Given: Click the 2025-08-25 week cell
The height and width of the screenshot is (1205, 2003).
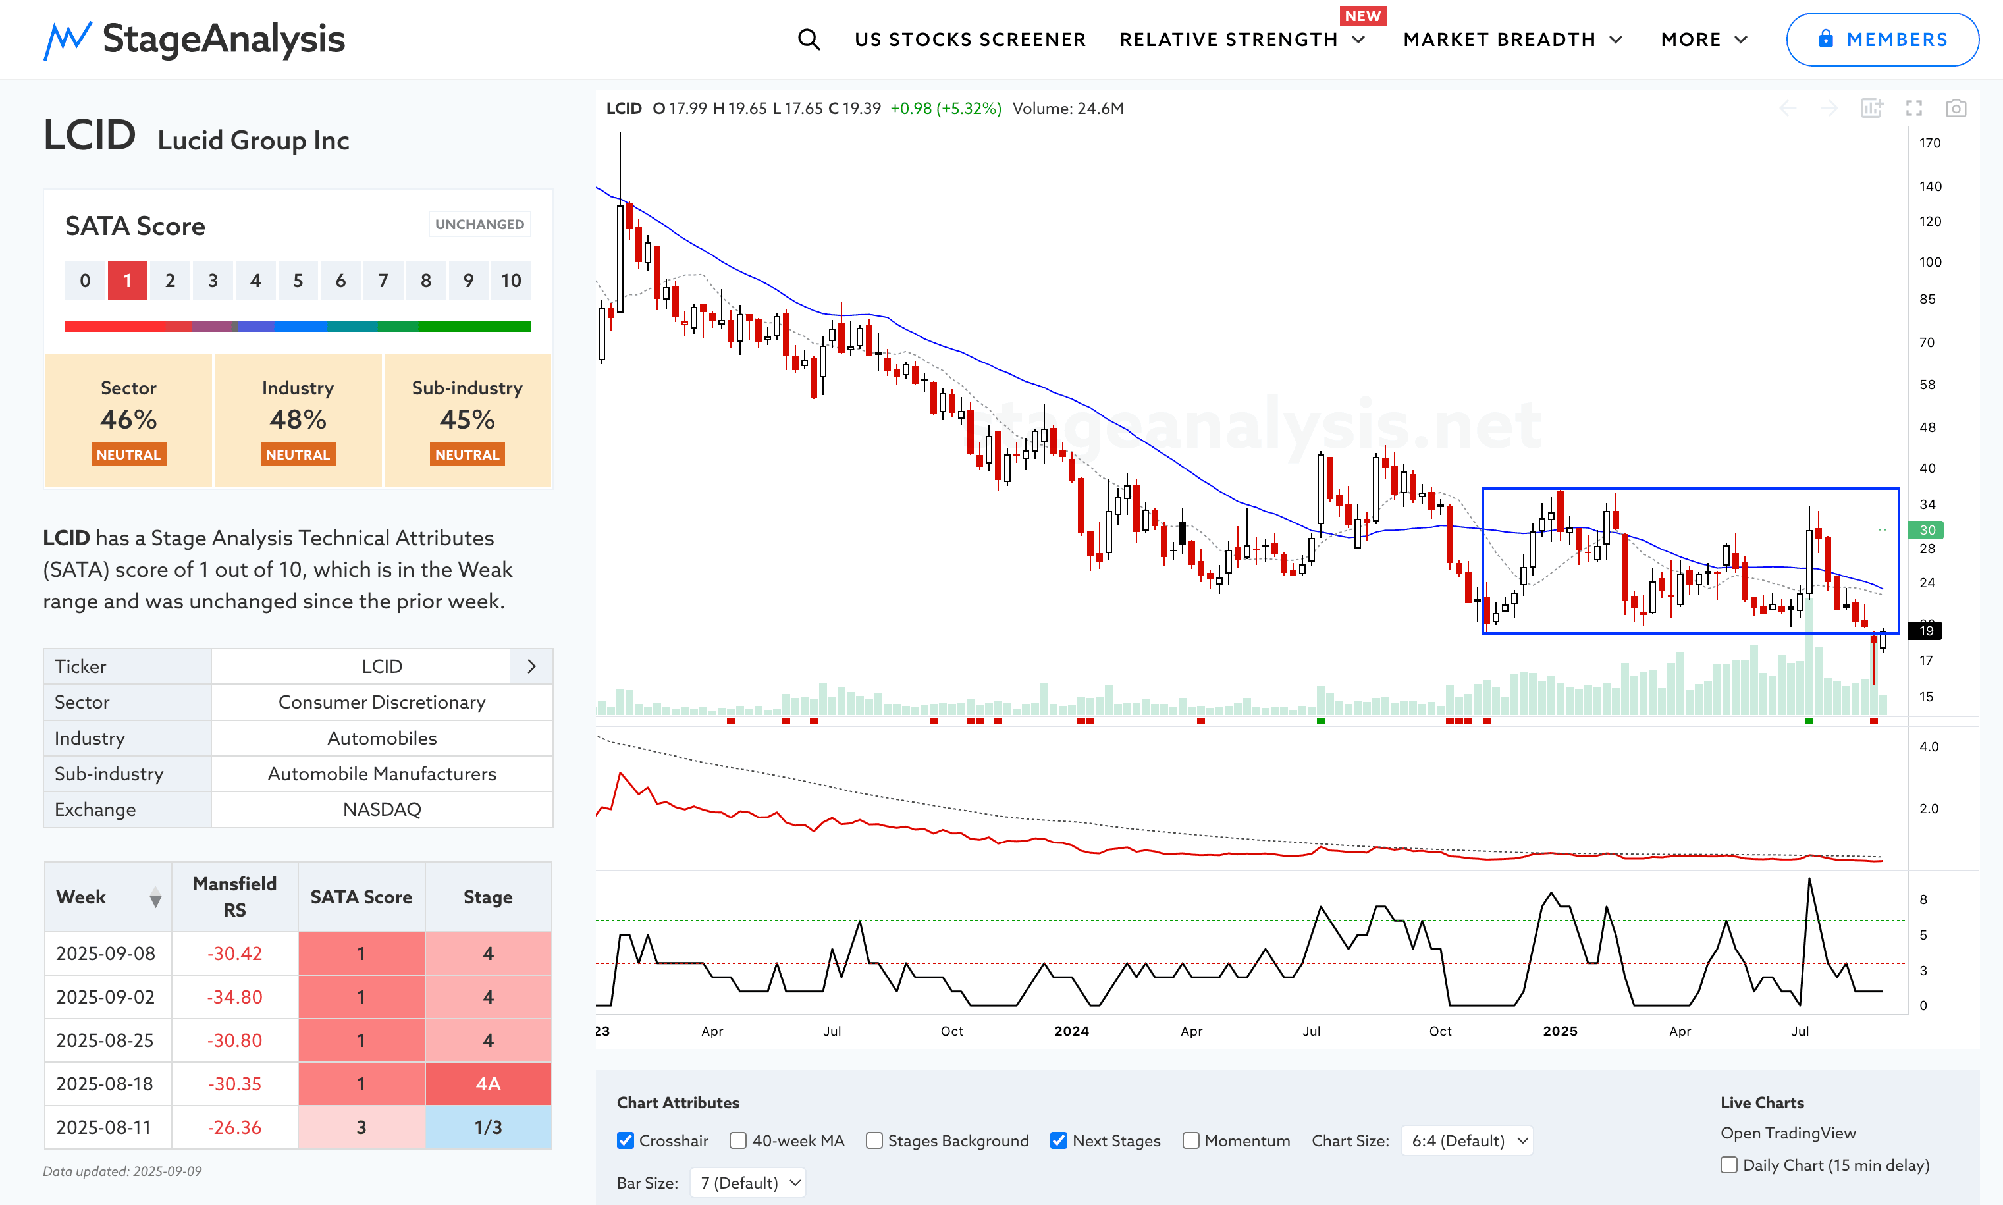Looking at the screenshot, I should 108,1040.
